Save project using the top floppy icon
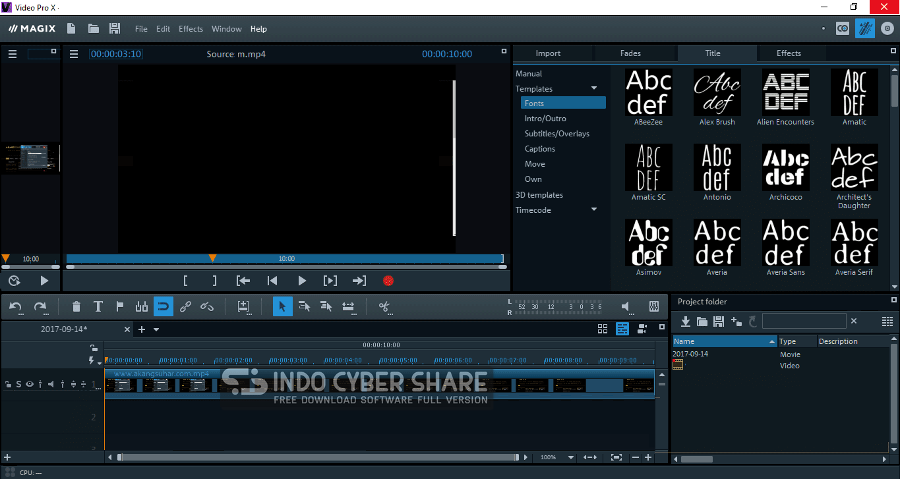Image resolution: width=900 pixels, height=479 pixels. (115, 28)
